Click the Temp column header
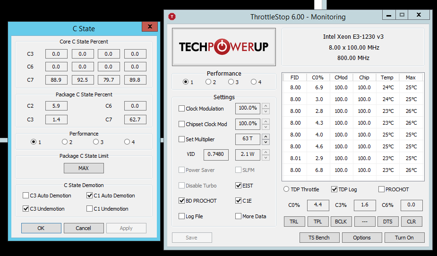Viewport: 437px width, 256px height. (x=387, y=77)
